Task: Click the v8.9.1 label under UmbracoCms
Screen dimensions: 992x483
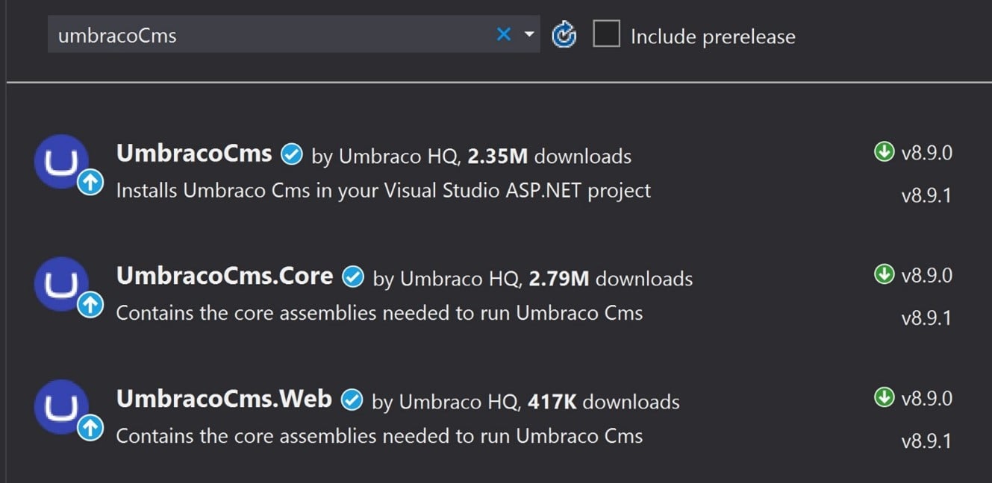Action: [928, 195]
